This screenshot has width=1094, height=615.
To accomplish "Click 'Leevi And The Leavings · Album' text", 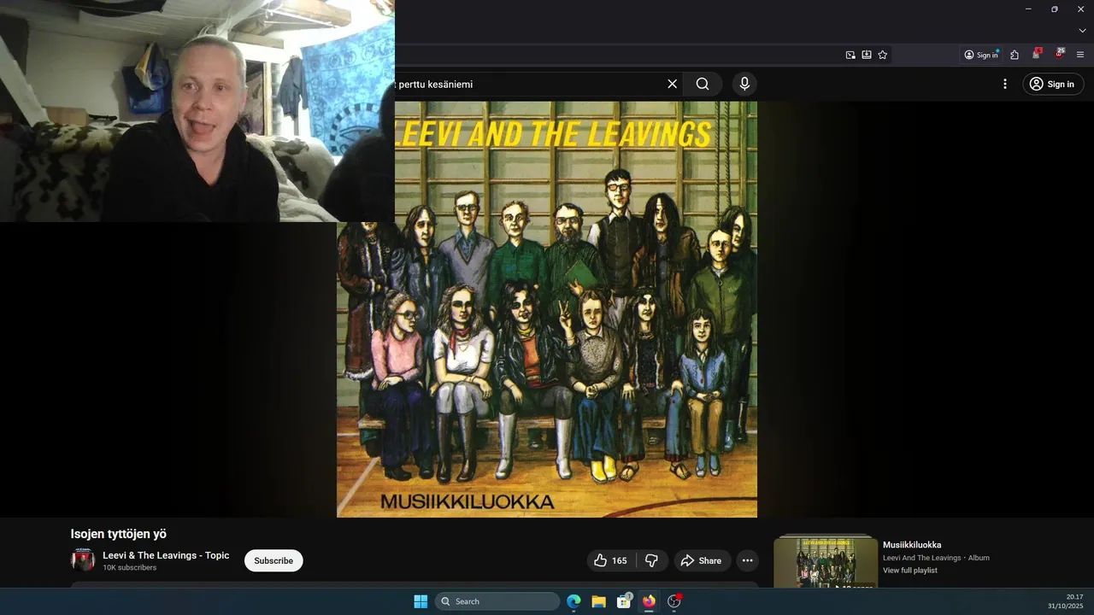I will click(936, 558).
